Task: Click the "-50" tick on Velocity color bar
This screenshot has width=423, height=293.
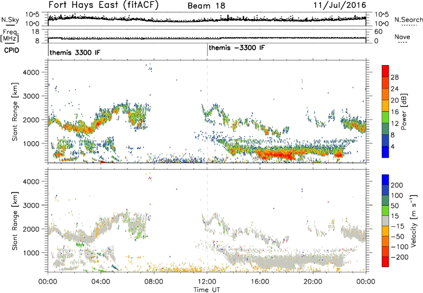Action: 398,236
